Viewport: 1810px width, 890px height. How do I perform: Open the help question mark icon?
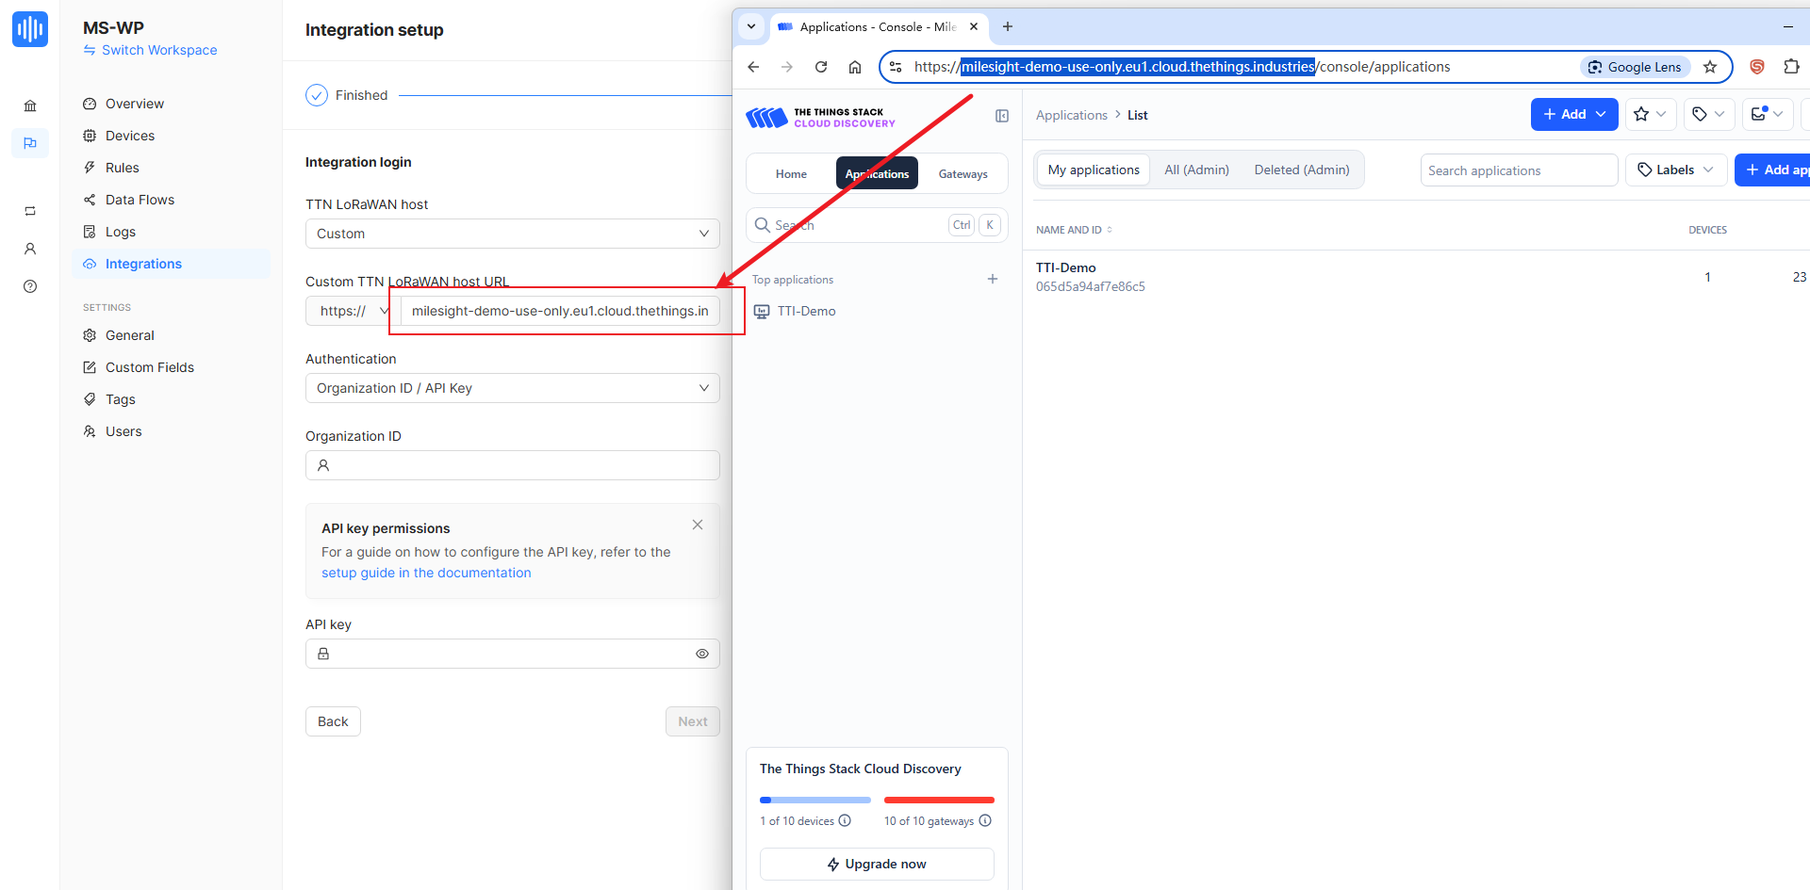(x=30, y=286)
